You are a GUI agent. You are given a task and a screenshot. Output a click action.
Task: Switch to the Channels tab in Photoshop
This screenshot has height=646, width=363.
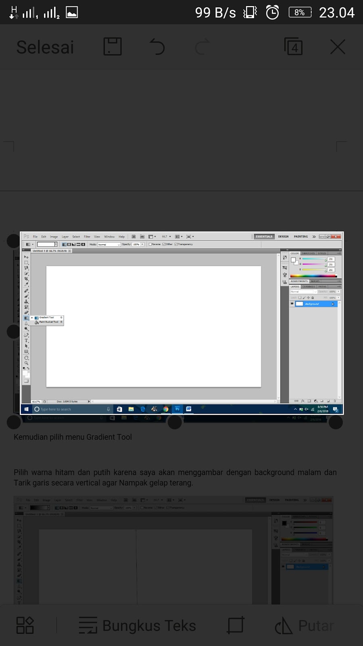[309, 287]
